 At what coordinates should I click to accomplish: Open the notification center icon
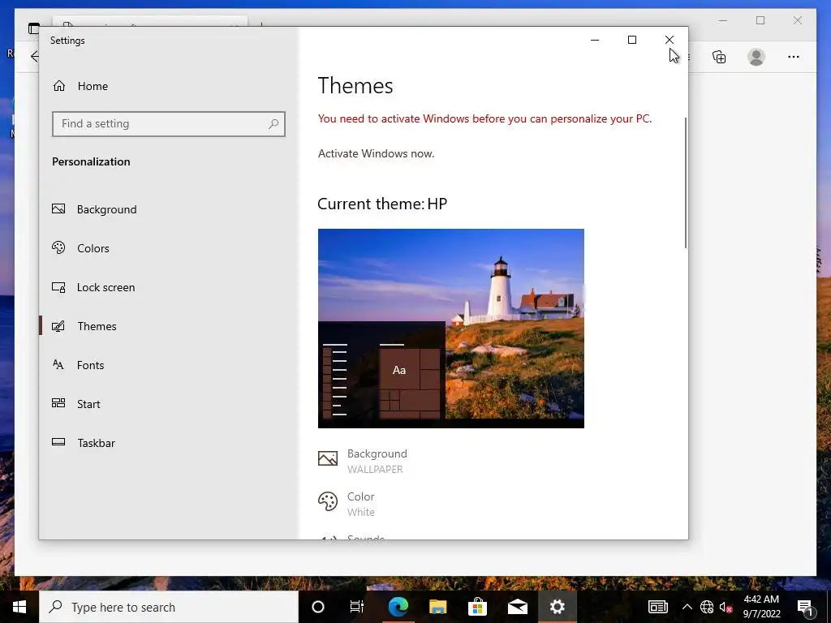point(805,607)
